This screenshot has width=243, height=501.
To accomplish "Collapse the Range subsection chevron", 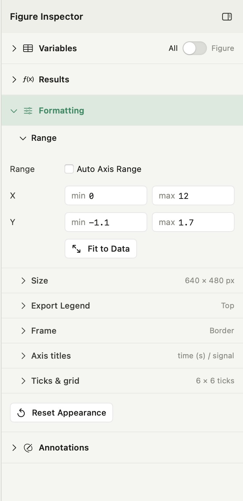I will [x=23, y=138].
